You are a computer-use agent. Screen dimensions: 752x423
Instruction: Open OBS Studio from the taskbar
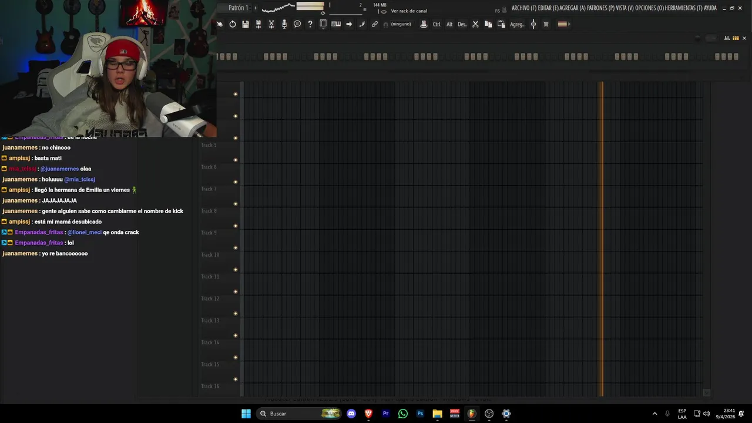(x=489, y=414)
